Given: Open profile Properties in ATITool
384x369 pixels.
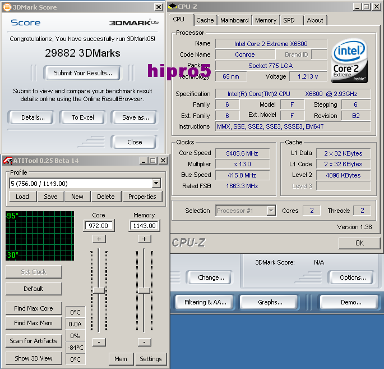Looking at the screenshot, I should [142, 197].
